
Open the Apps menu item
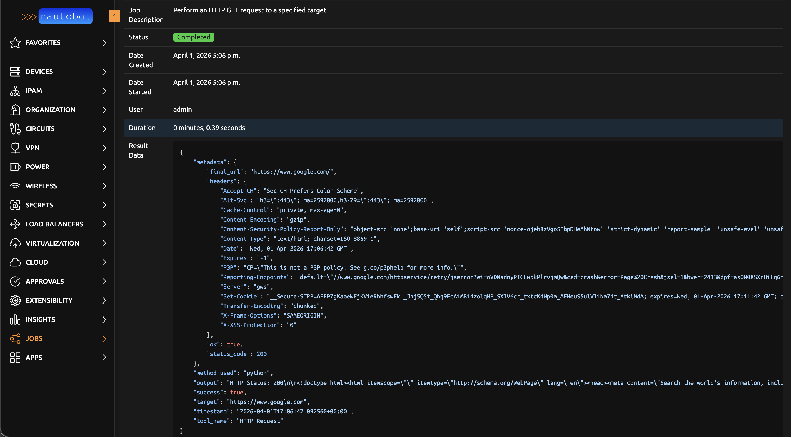pos(34,357)
